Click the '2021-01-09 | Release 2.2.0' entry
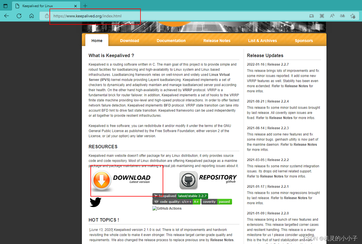 268,213
